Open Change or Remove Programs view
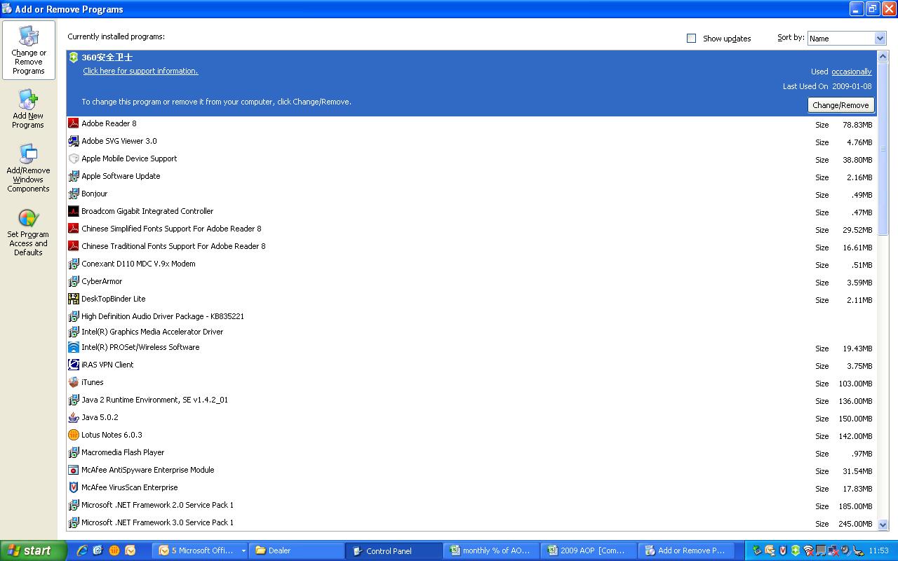 point(29,50)
